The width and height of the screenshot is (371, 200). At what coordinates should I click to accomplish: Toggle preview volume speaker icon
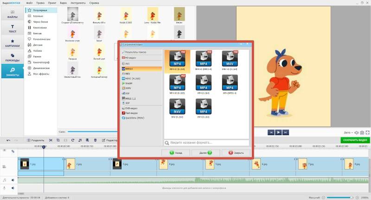pos(357,133)
